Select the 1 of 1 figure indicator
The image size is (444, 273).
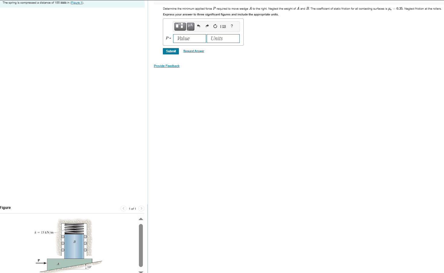pyautogui.click(x=133, y=209)
